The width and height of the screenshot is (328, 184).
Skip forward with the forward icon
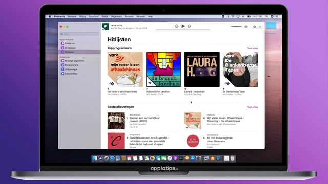click(189, 26)
